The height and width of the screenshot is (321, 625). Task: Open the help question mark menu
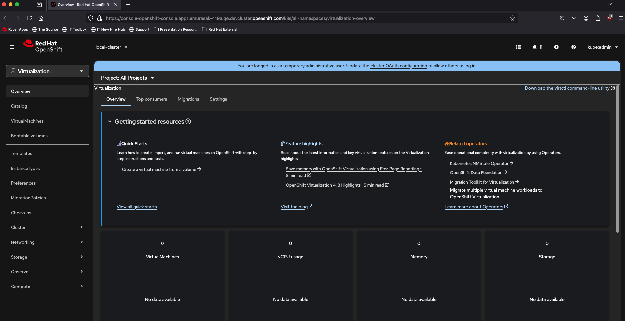pyautogui.click(x=573, y=47)
